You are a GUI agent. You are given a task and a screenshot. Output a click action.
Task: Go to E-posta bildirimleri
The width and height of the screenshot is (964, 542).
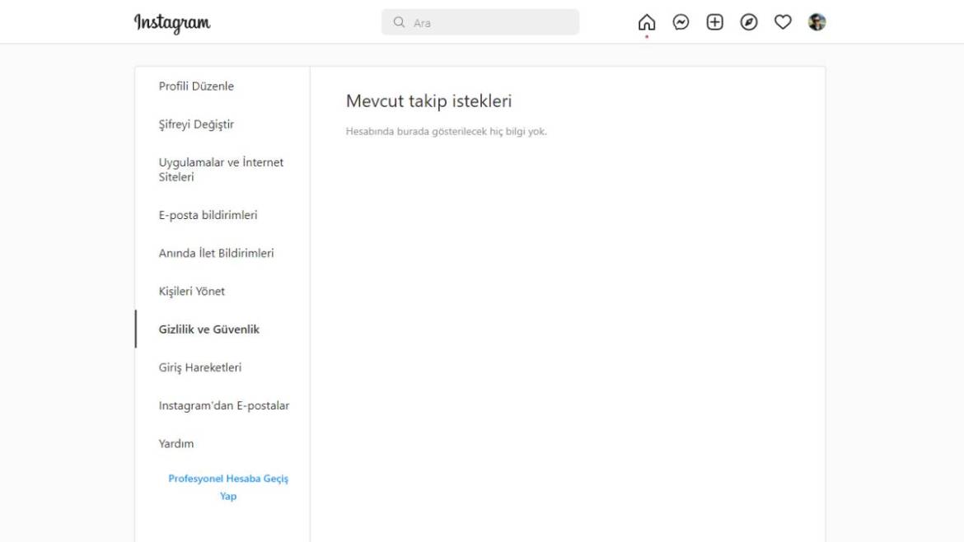point(208,215)
